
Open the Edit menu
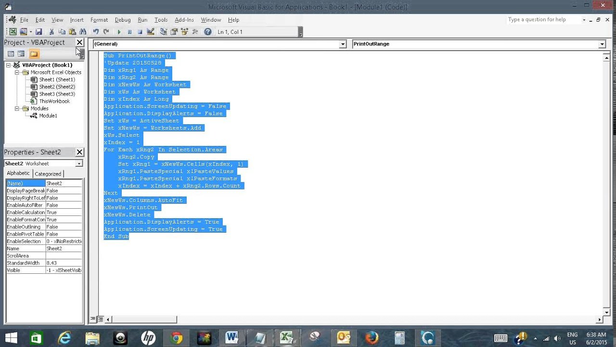point(40,20)
